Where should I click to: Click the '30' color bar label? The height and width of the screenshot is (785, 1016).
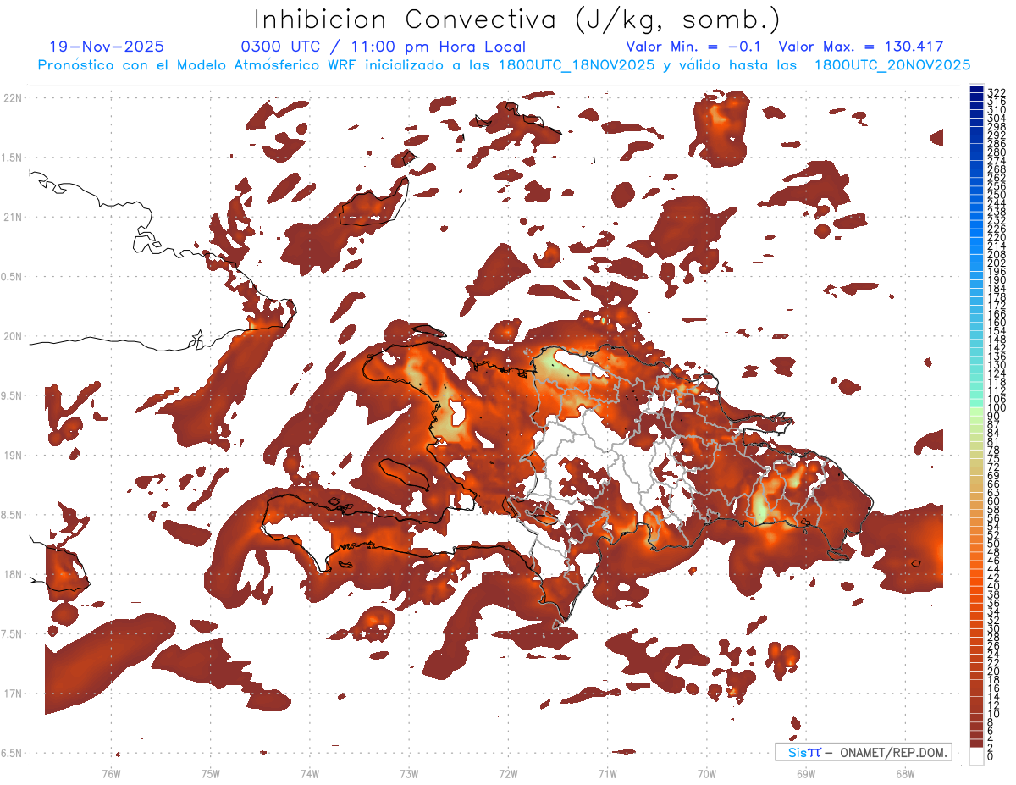pyautogui.click(x=994, y=628)
